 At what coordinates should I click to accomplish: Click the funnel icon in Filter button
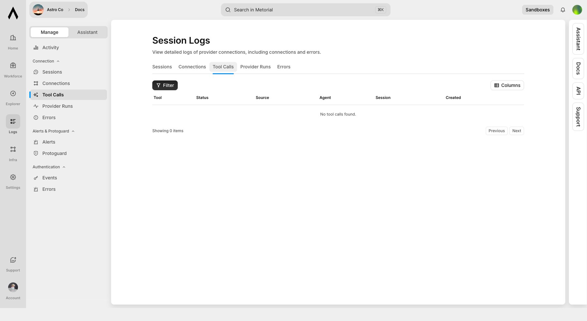tap(158, 85)
